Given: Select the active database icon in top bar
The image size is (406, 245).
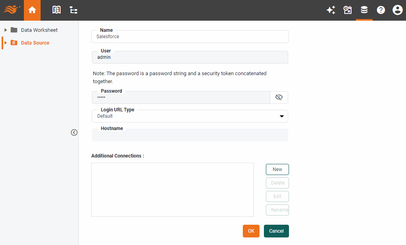Looking at the screenshot, I should 364,10.
